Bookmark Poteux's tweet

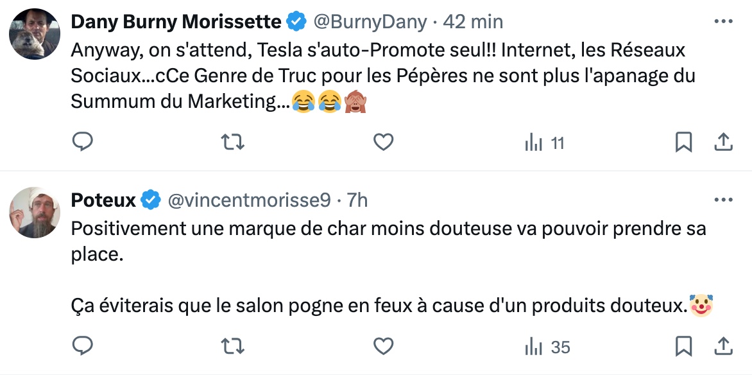tap(684, 346)
